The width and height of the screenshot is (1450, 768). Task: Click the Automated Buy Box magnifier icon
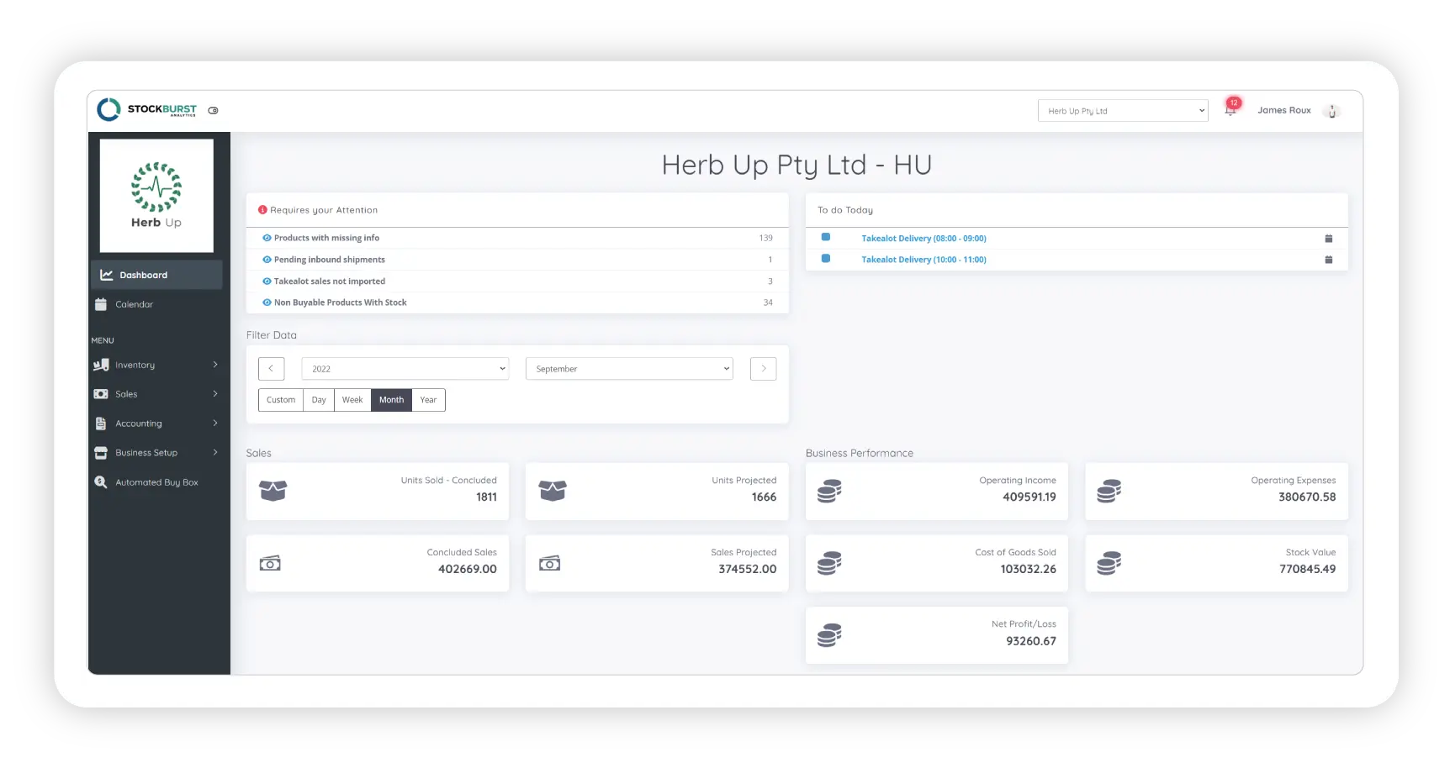101,482
